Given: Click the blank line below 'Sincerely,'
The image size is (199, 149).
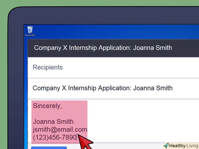Looking at the screenshot, I should (x=55, y=114).
